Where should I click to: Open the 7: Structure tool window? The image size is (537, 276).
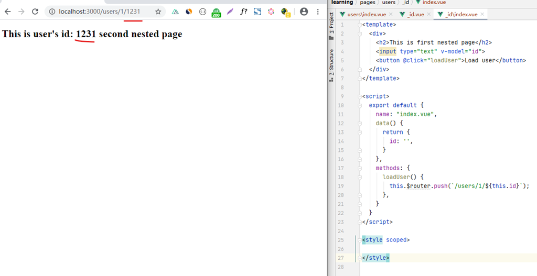click(x=331, y=65)
